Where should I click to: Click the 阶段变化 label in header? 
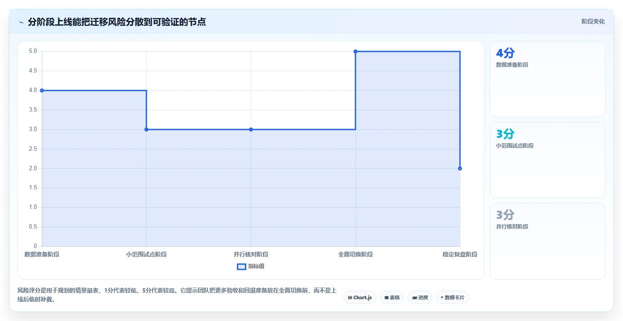(593, 21)
